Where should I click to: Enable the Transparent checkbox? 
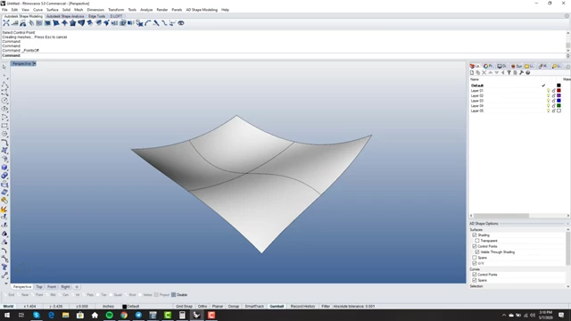(x=477, y=241)
